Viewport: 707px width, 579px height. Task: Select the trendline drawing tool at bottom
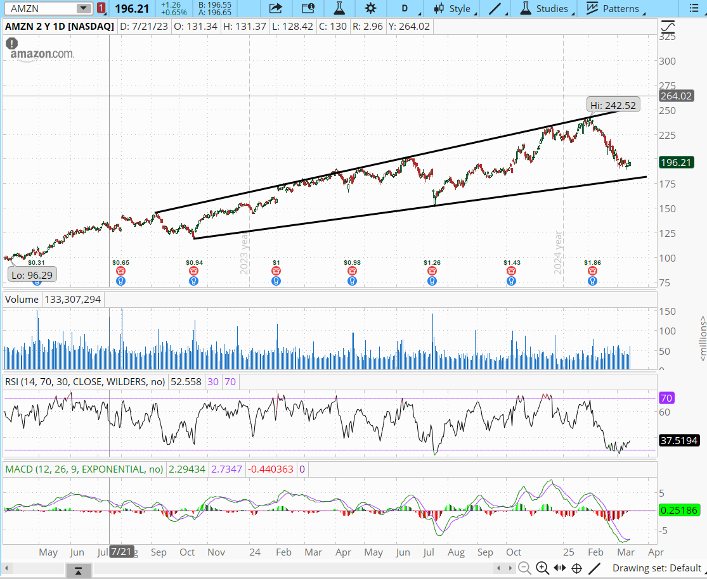(x=595, y=568)
